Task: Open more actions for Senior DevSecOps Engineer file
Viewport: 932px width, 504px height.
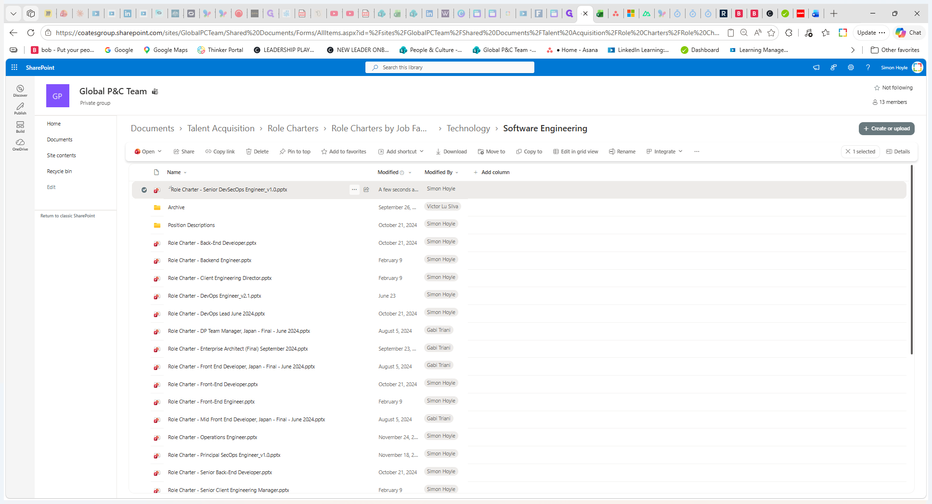Action: click(354, 189)
